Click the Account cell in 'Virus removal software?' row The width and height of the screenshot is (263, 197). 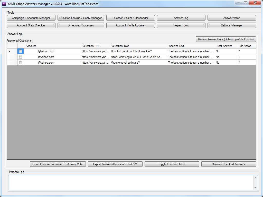point(52,63)
